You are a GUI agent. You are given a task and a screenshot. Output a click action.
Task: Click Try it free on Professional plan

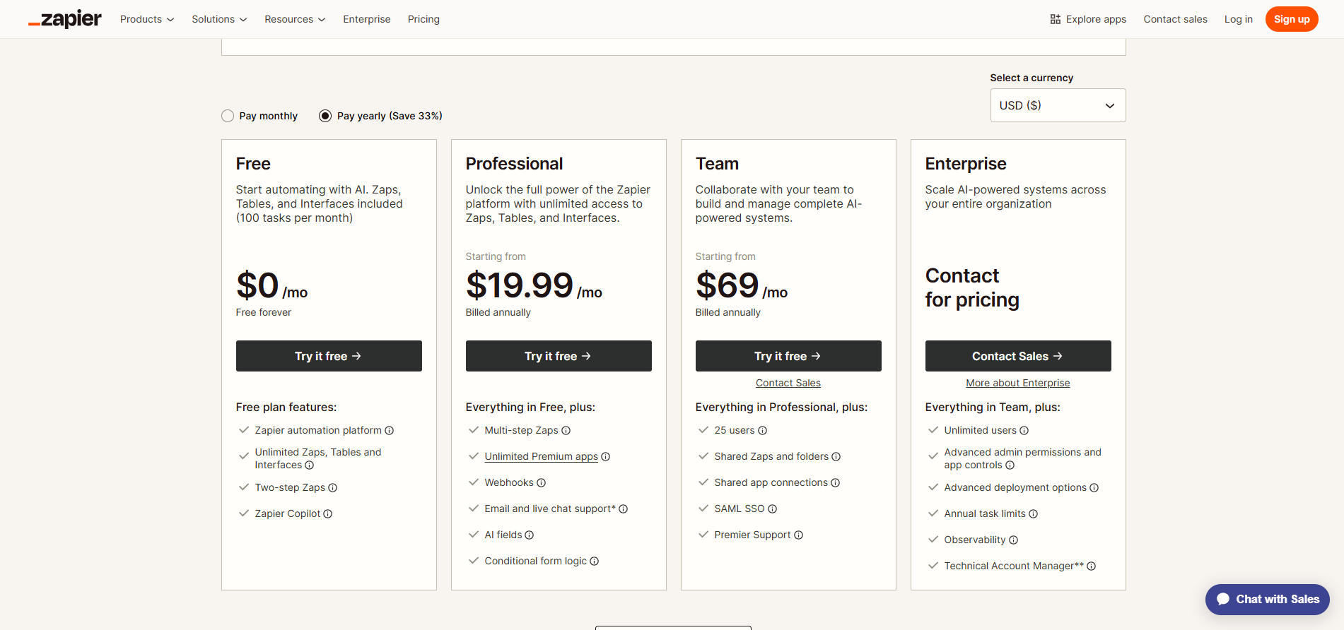pos(559,356)
